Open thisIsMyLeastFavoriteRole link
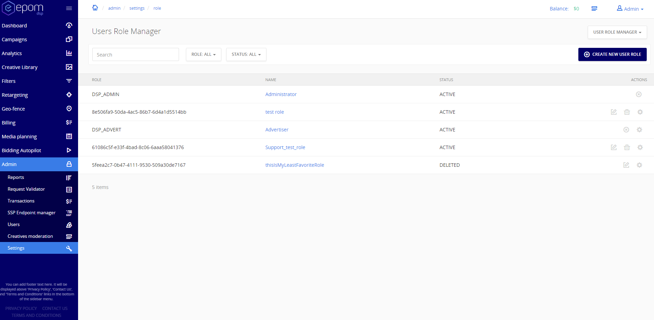 click(x=295, y=165)
